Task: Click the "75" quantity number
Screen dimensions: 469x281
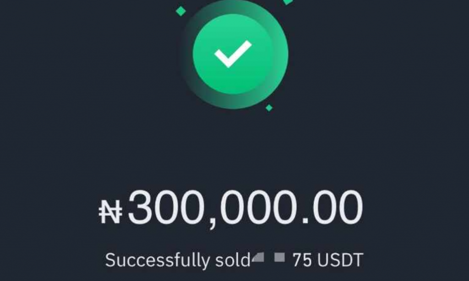Action: [302, 260]
